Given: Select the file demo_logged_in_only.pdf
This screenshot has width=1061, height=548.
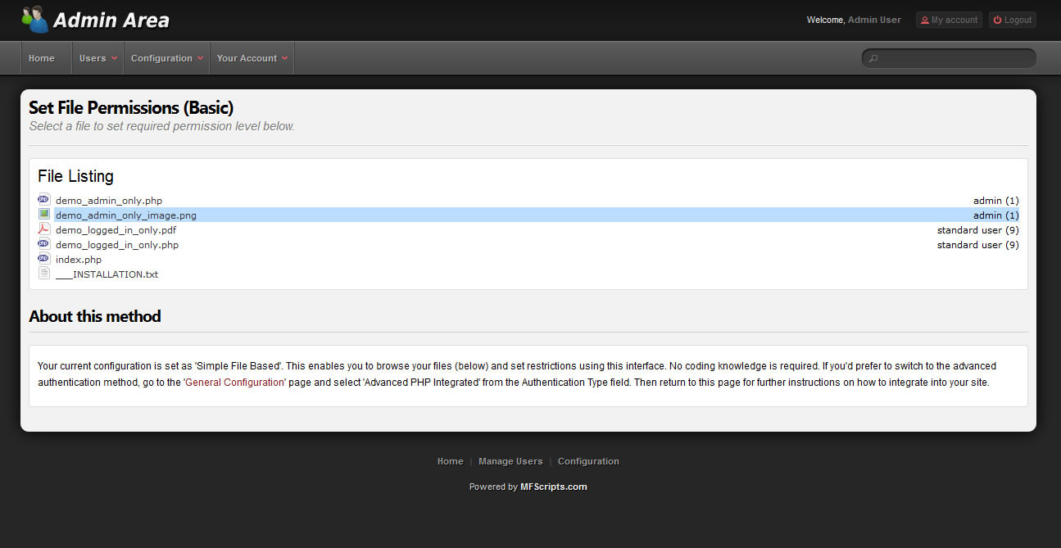Looking at the screenshot, I should (116, 230).
